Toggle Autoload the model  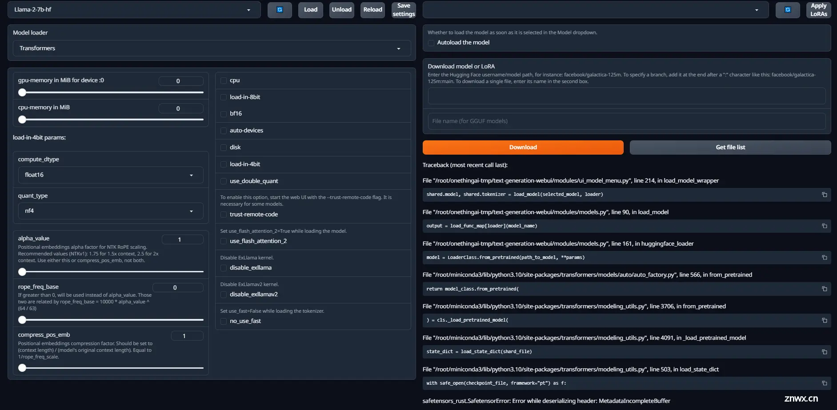pyautogui.click(x=431, y=43)
